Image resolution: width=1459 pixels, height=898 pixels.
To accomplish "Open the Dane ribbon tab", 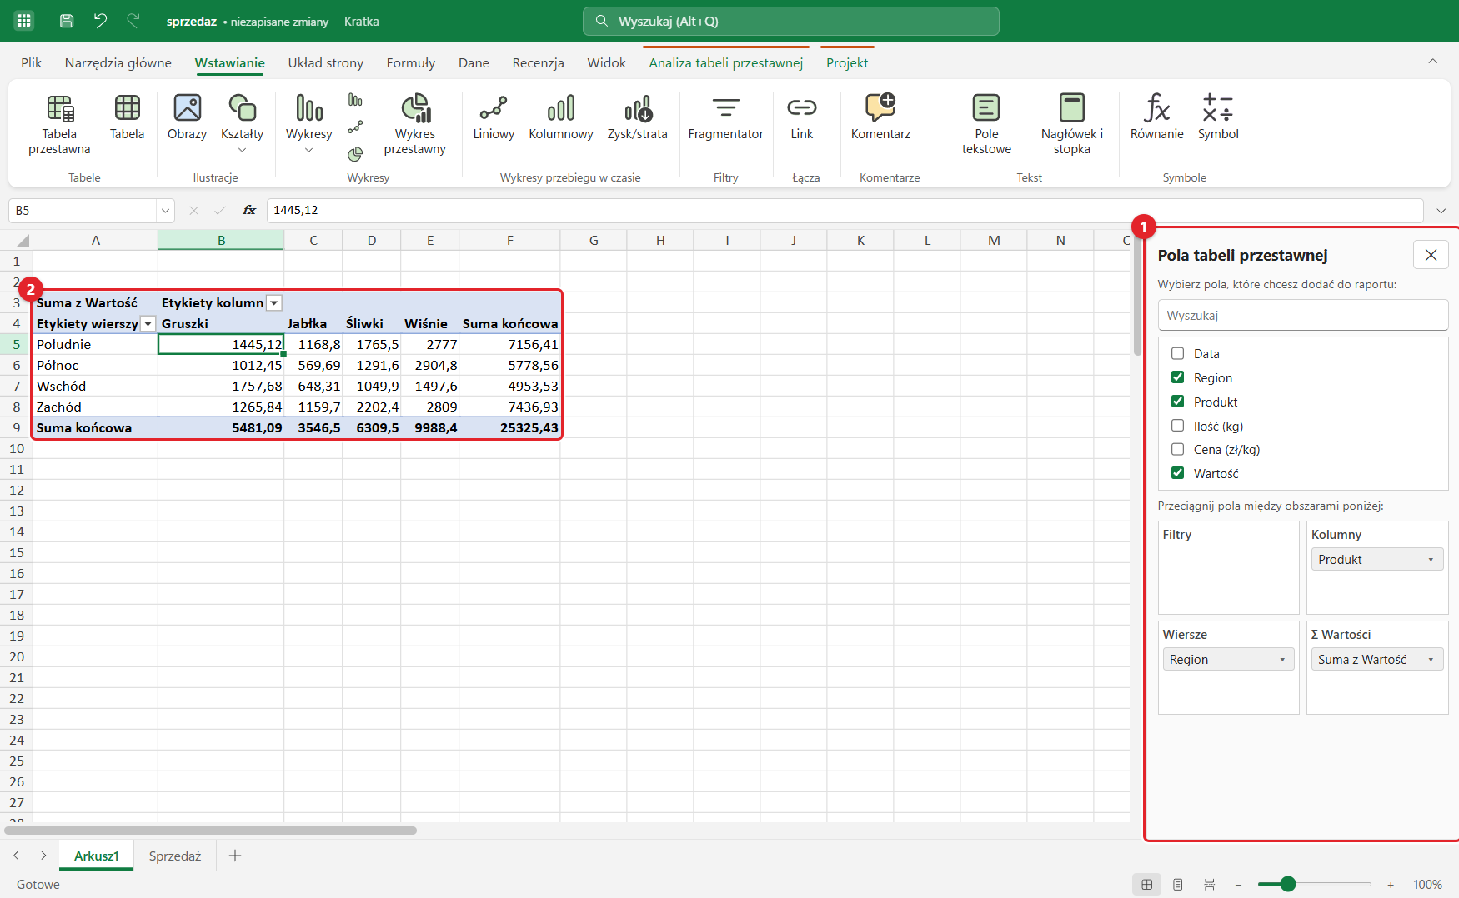I will tap(474, 63).
